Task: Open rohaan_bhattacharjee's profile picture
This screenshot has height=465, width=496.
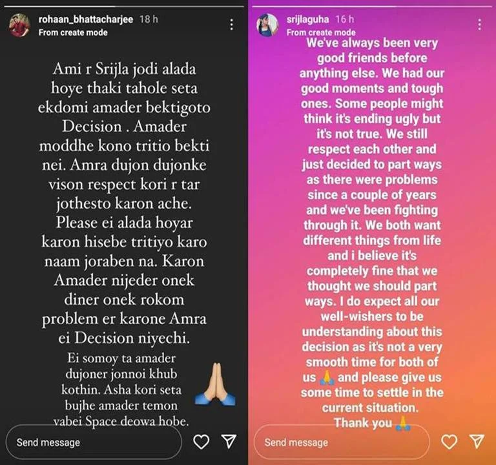Action: [x=19, y=25]
